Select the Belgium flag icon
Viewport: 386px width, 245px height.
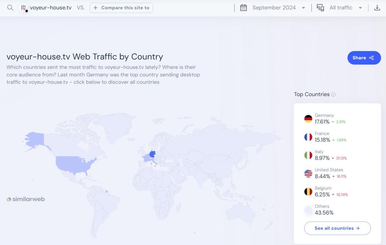coord(308,191)
